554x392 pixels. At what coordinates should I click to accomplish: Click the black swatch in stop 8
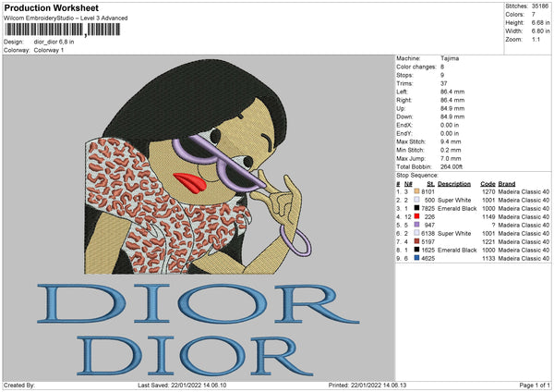[416, 250]
